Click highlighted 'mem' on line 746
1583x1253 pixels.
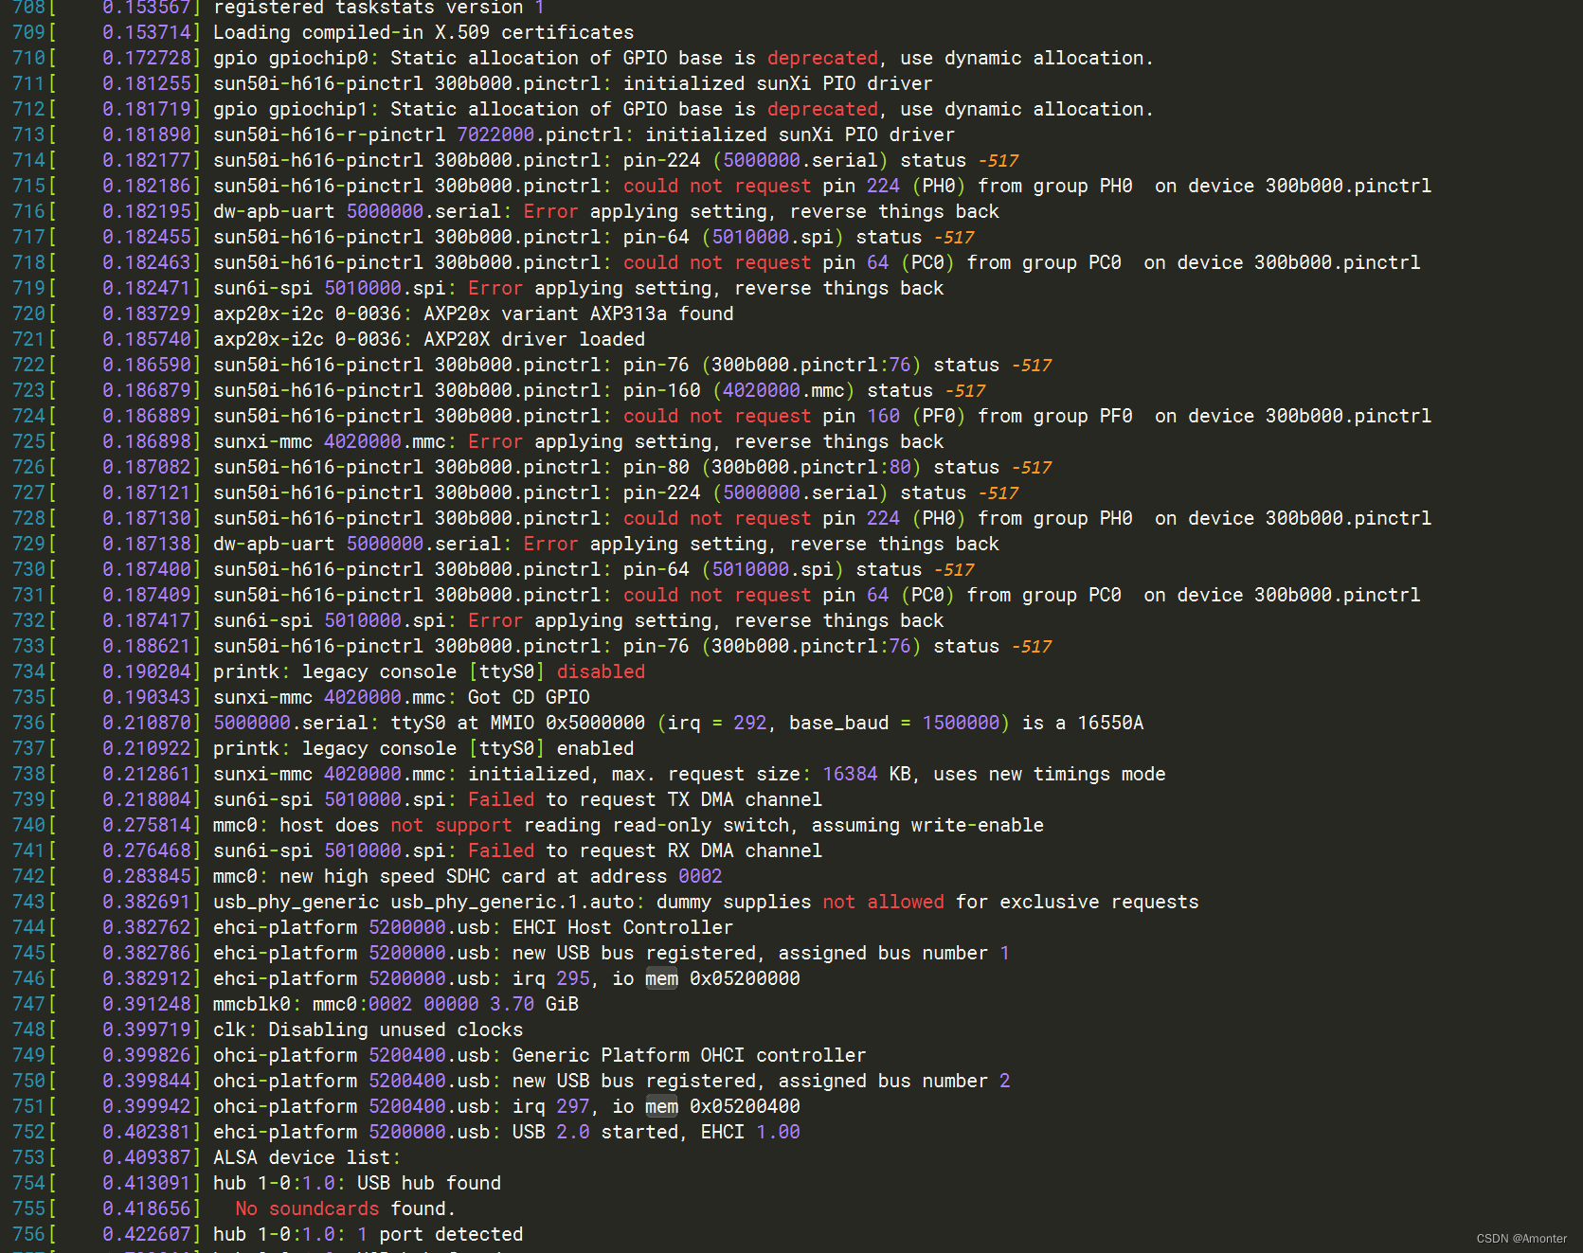[662, 978]
